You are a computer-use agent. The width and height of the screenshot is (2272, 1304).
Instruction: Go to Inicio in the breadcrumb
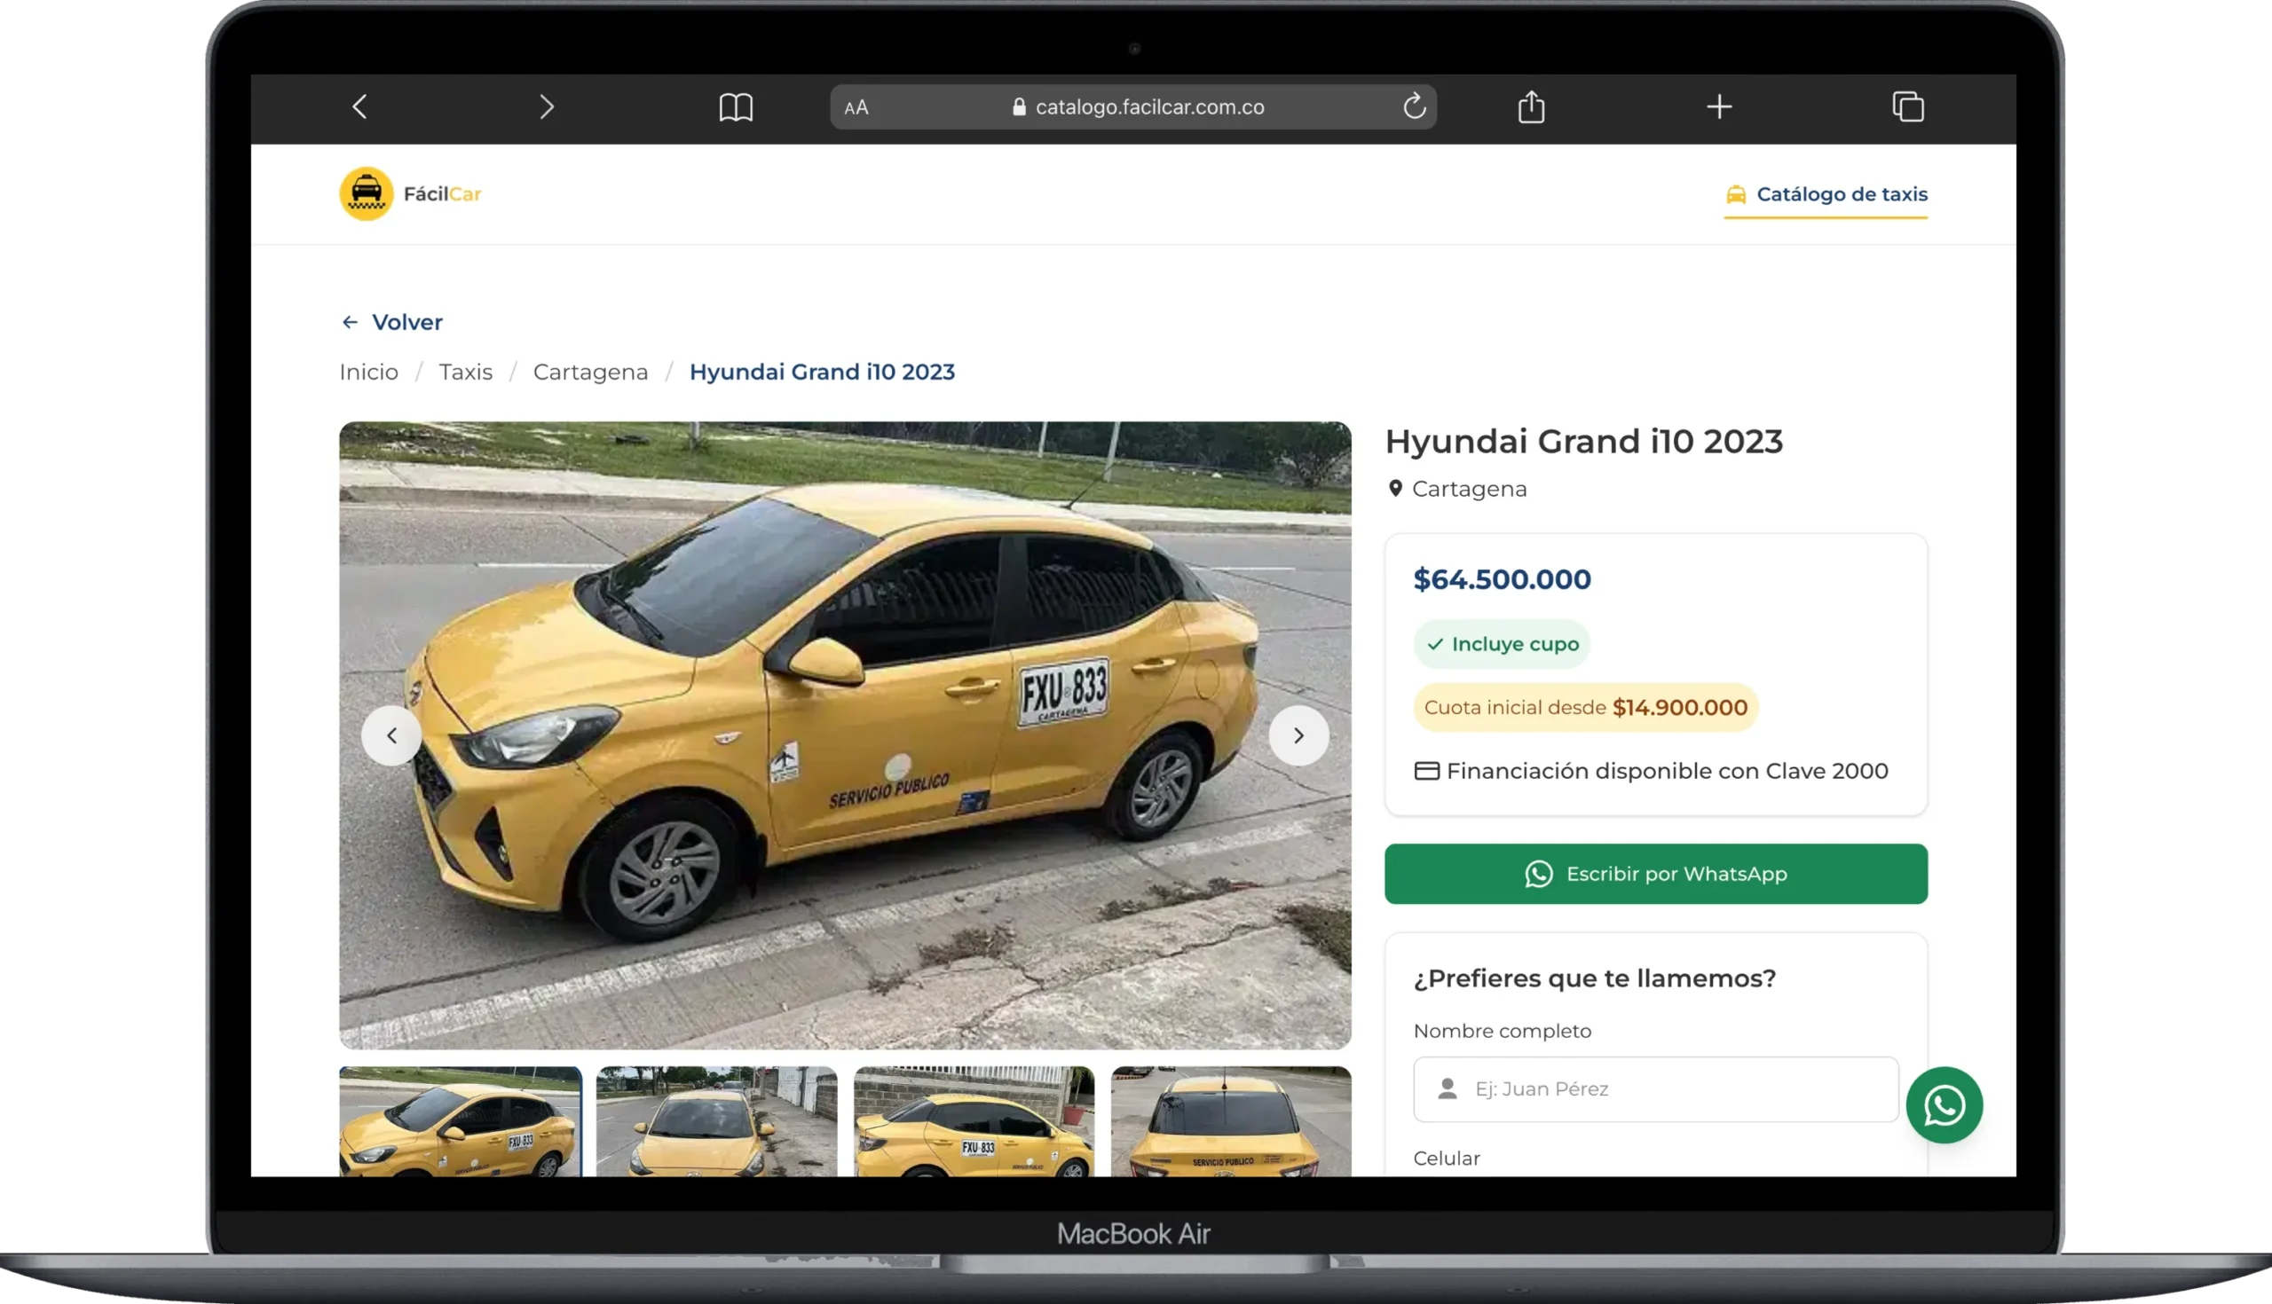[368, 373]
